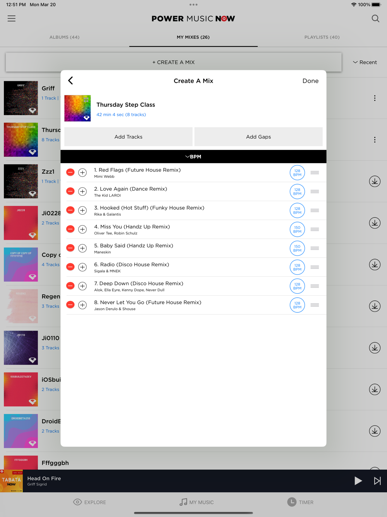The image size is (387, 517).
Task: Open Griff mix cover thumbnail
Action: click(21, 98)
